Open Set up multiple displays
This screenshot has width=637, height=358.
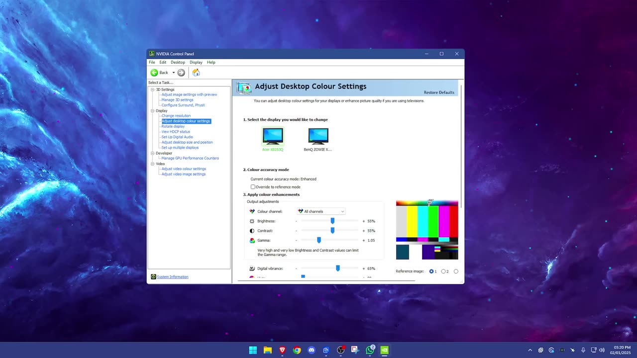coord(180,148)
